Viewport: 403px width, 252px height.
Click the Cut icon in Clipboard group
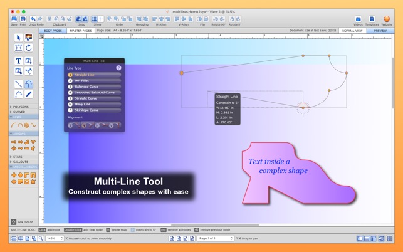(50, 19)
